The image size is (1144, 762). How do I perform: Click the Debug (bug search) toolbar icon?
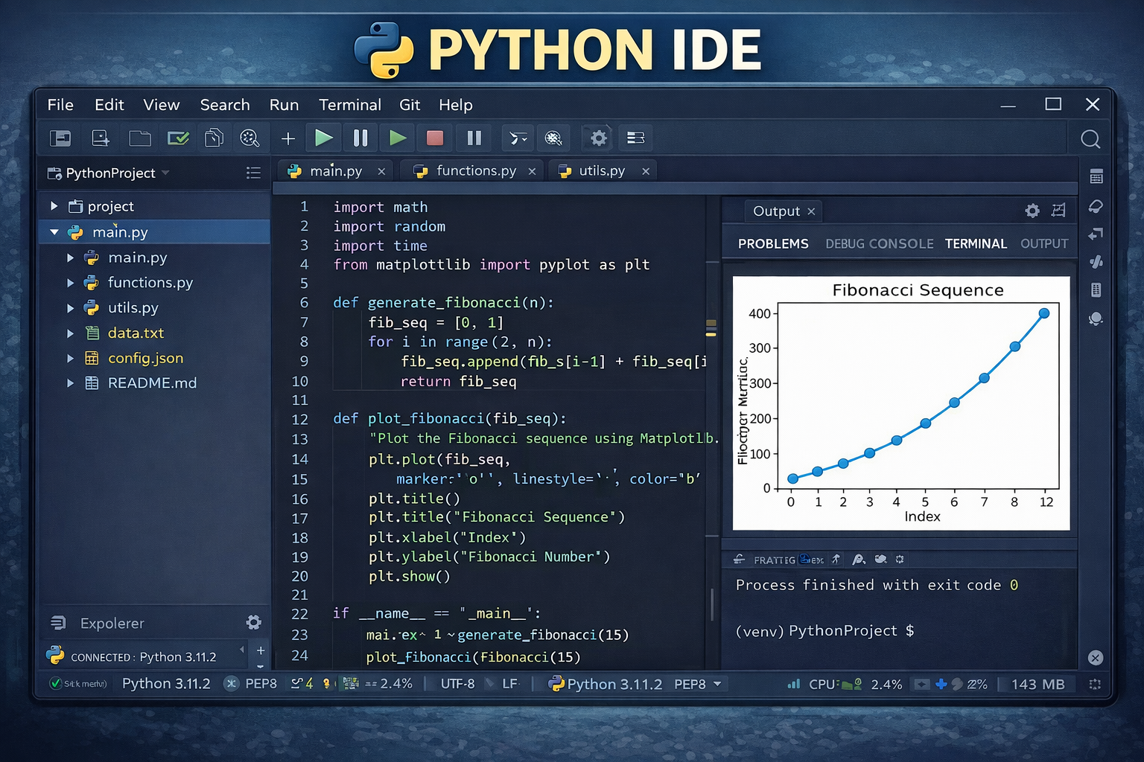[553, 138]
